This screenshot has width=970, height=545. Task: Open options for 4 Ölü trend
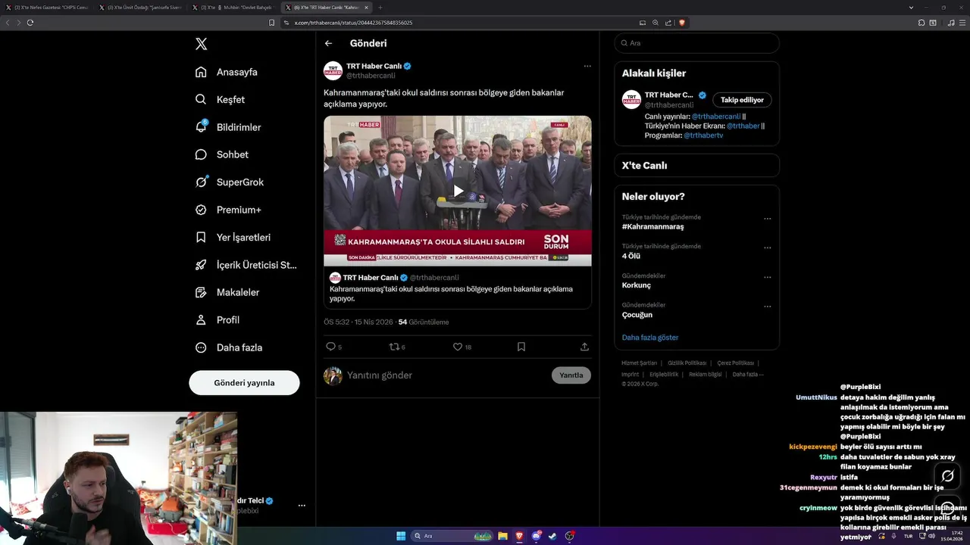click(767, 248)
